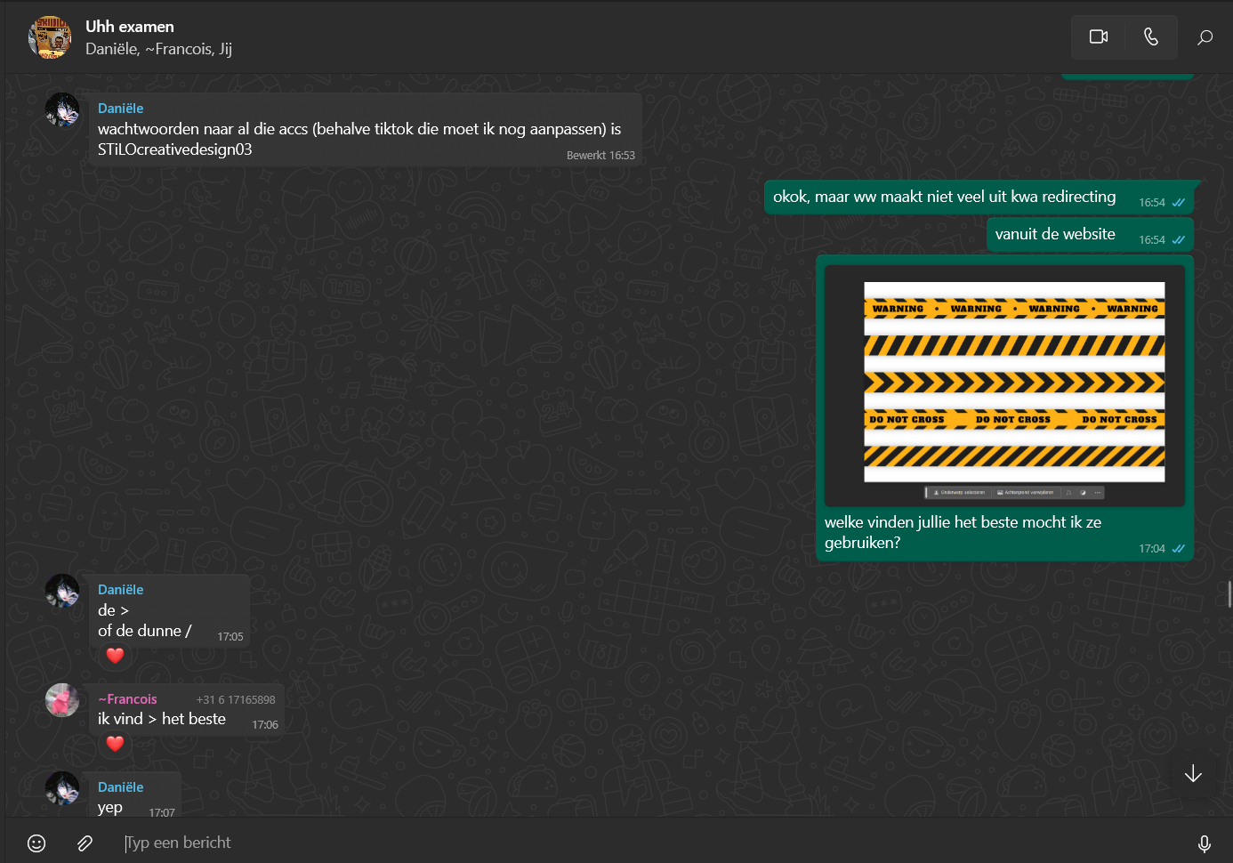
Task: Click the member list 'Daniële, ~Francois, Jij'
Action: click(158, 49)
